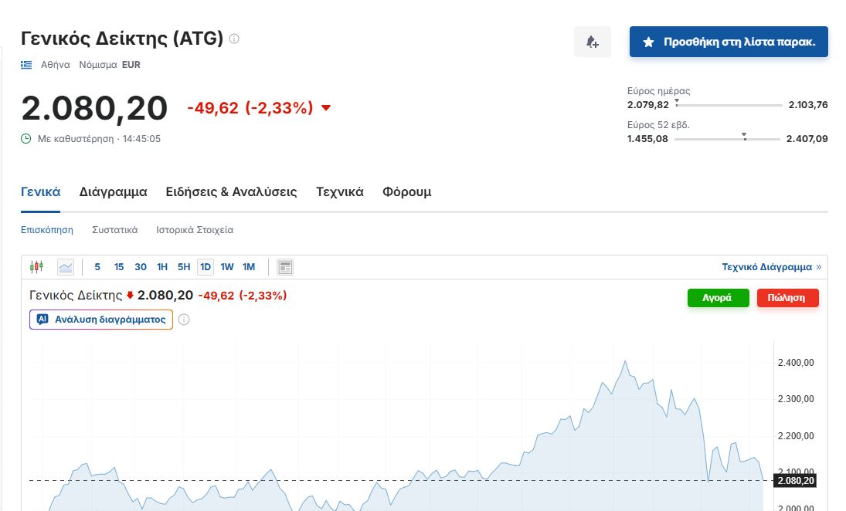The width and height of the screenshot is (846, 511).
Task: Open the Ειδήσεις & Αναλύσεις tab
Action: (231, 192)
